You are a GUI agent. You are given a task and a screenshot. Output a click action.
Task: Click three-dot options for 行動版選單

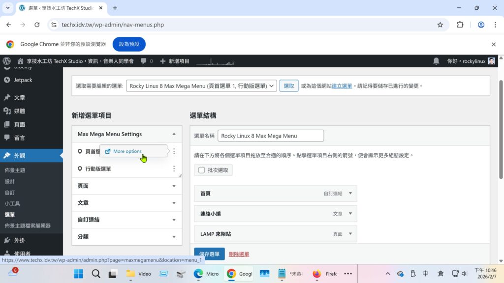point(174,169)
